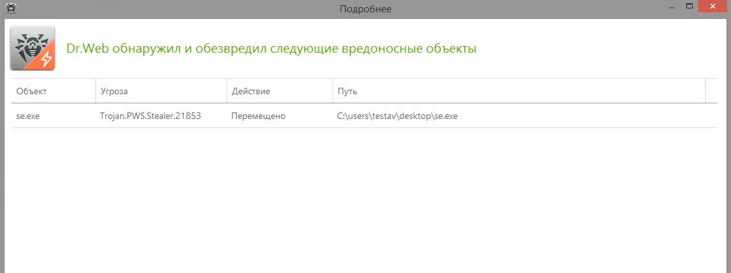
Task: Sort the table by the Угроза column header
Action: (161, 91)
